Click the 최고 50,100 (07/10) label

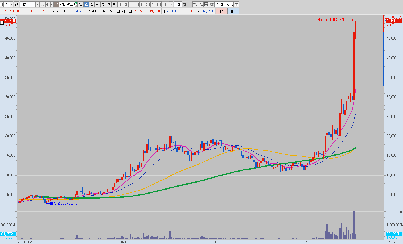click(332, 19)
